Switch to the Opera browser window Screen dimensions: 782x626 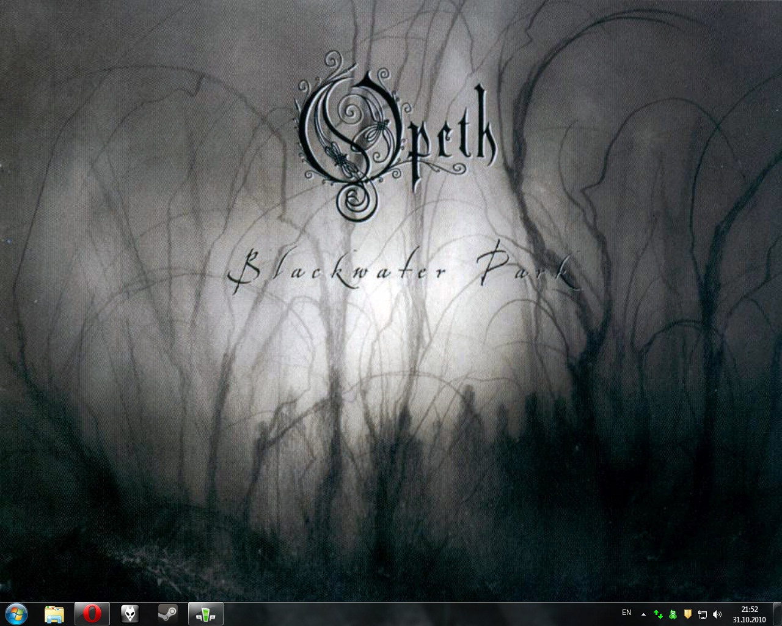pos(92,614)
